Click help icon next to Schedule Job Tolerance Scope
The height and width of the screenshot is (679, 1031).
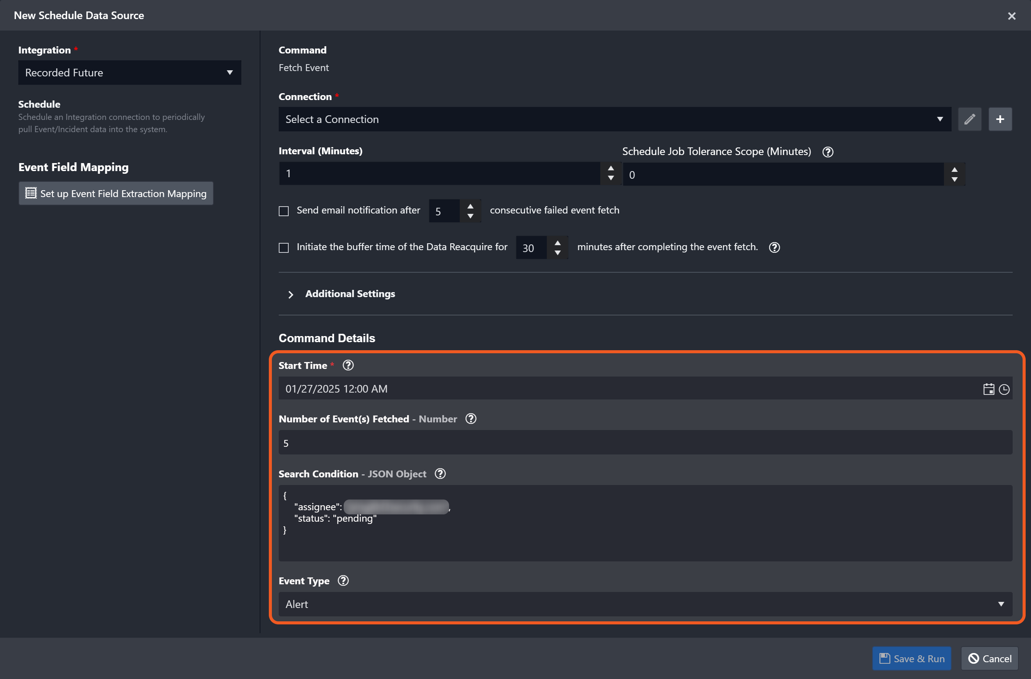pyautogui.click(x=827, y=152)
